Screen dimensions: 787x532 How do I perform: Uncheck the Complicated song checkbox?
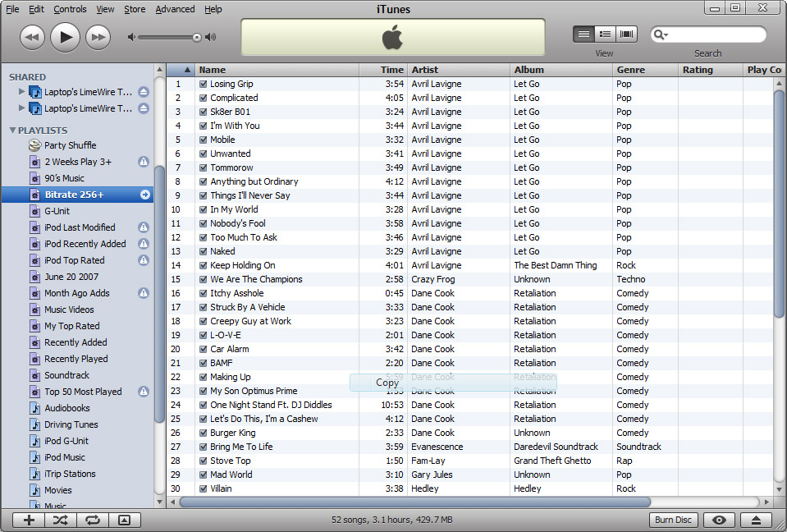[x=204, y=98]
